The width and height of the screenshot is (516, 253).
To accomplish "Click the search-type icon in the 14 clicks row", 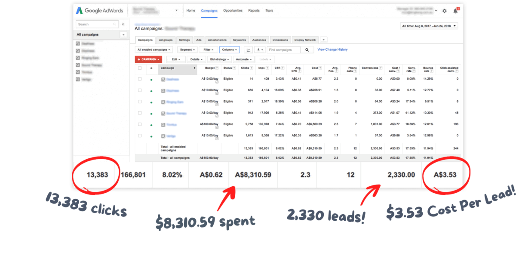I will point(163,80).
